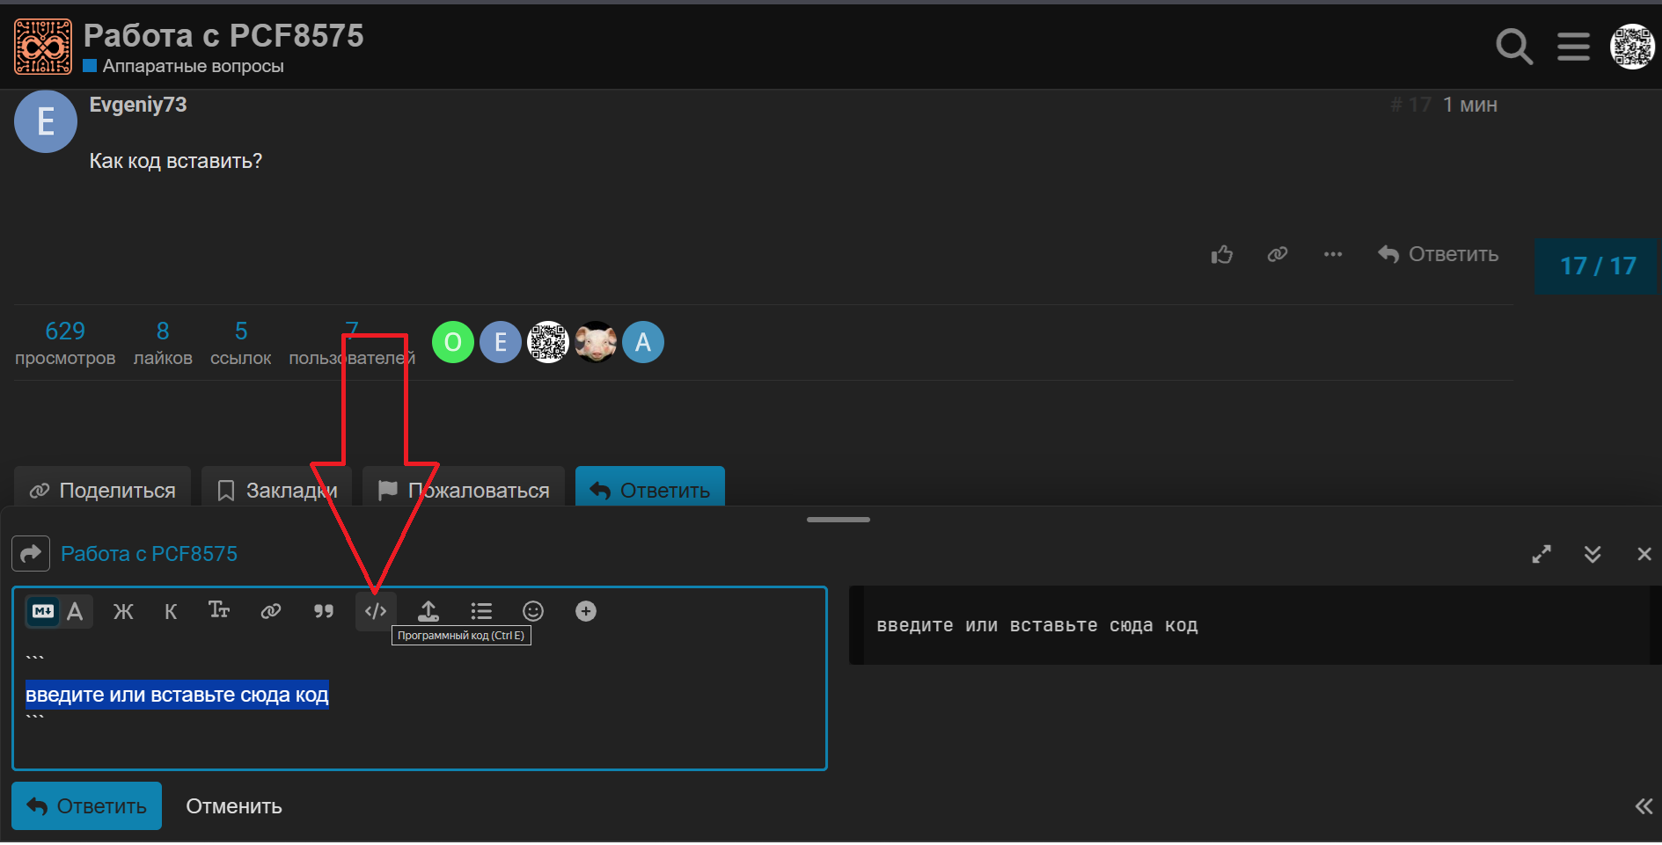1662x845 pixels.
Task: Apply bold formatting with Ж button
Action: [123, 611]
